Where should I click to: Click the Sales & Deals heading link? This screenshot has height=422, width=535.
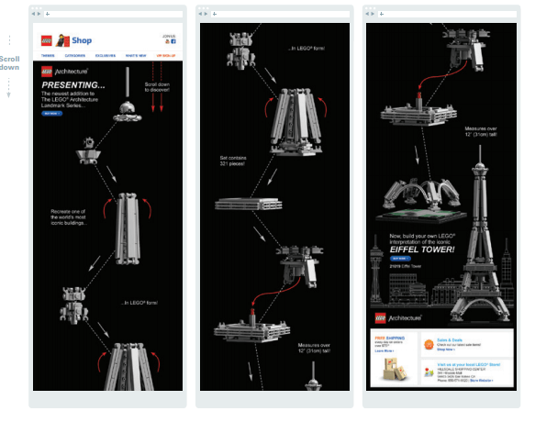pos(450,339)
